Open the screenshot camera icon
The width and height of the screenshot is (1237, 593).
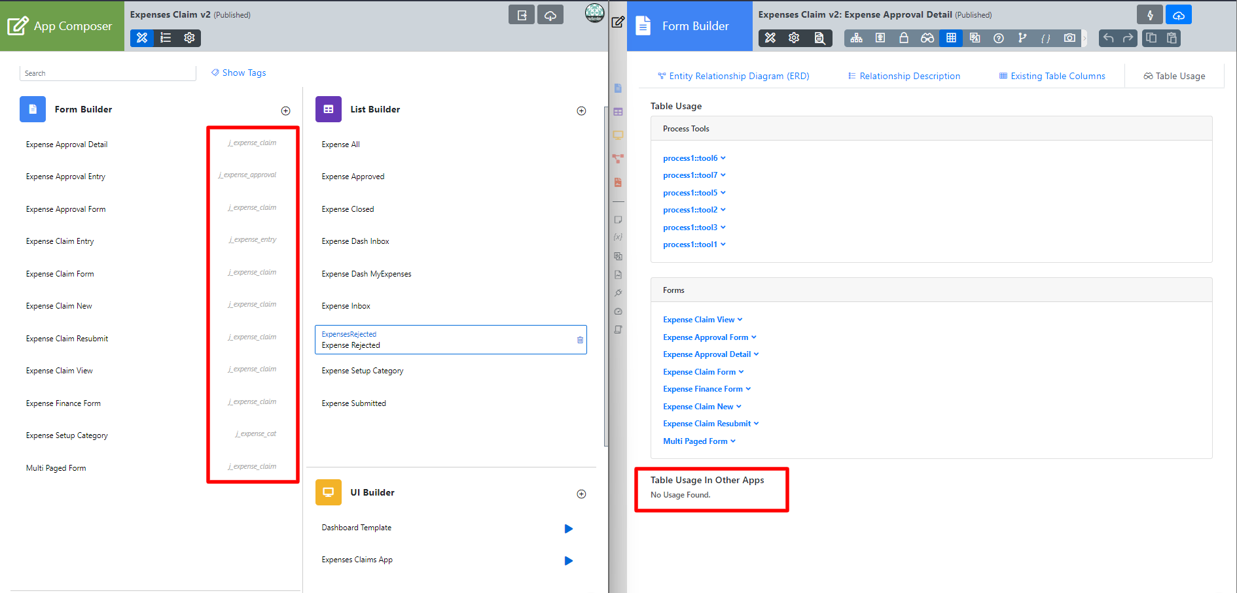(1069, 38)
